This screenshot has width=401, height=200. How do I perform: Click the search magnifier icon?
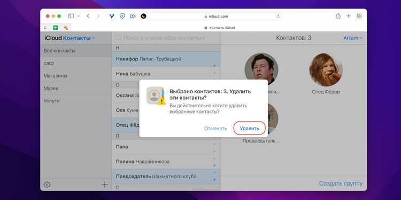click(118, 38)
